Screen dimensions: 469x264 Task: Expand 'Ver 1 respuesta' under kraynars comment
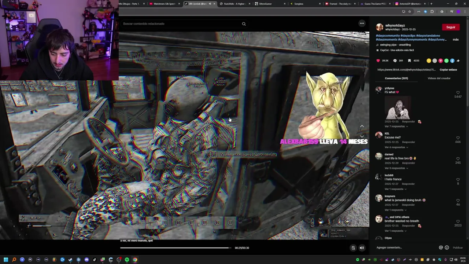coord(395,210)
